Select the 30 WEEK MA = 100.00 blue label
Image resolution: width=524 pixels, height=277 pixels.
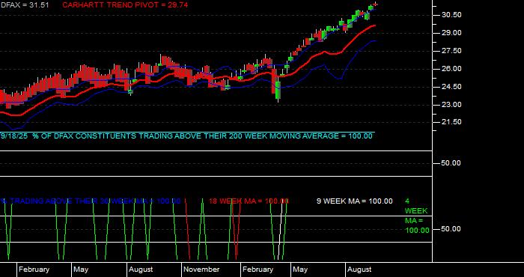[91, 201]
